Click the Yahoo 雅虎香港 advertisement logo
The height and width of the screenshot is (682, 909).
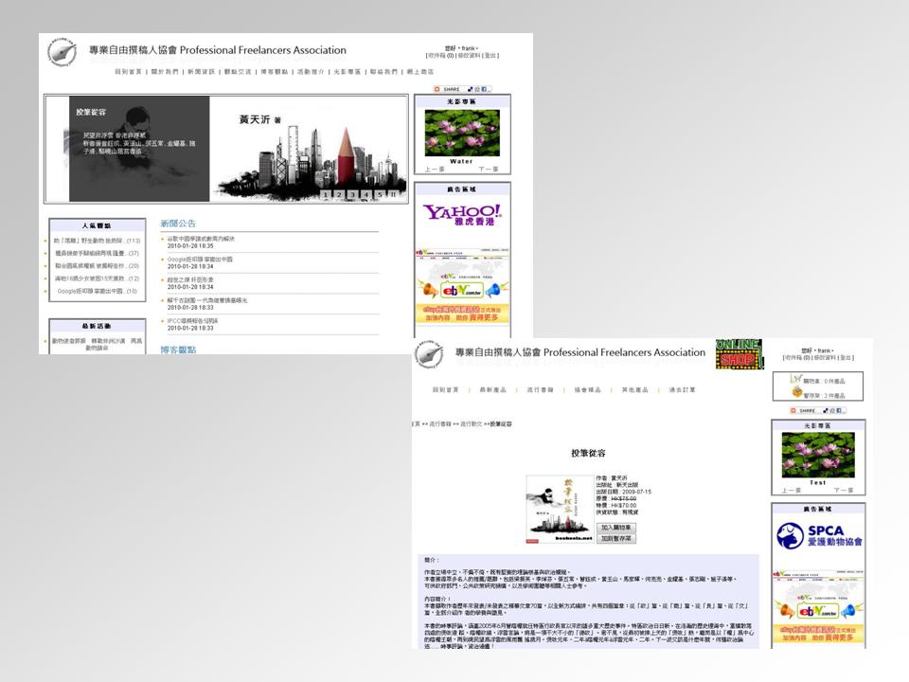tap(462, 215)
